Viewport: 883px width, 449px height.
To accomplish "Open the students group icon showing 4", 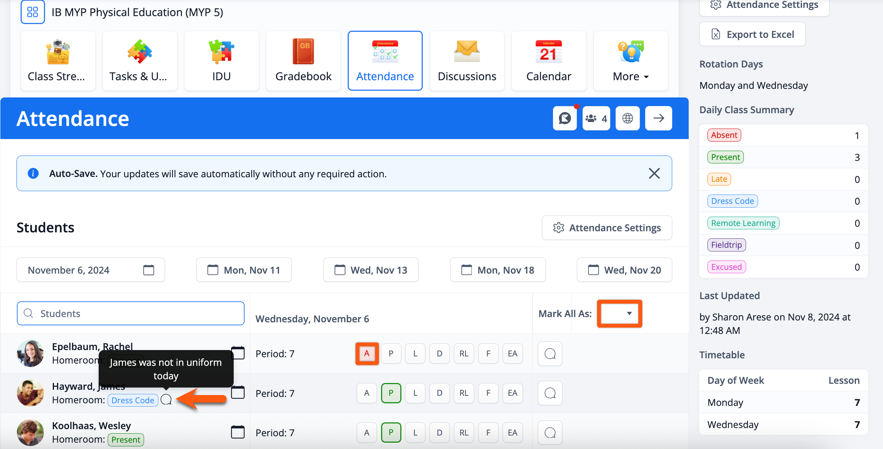I will tap(596, 118).
